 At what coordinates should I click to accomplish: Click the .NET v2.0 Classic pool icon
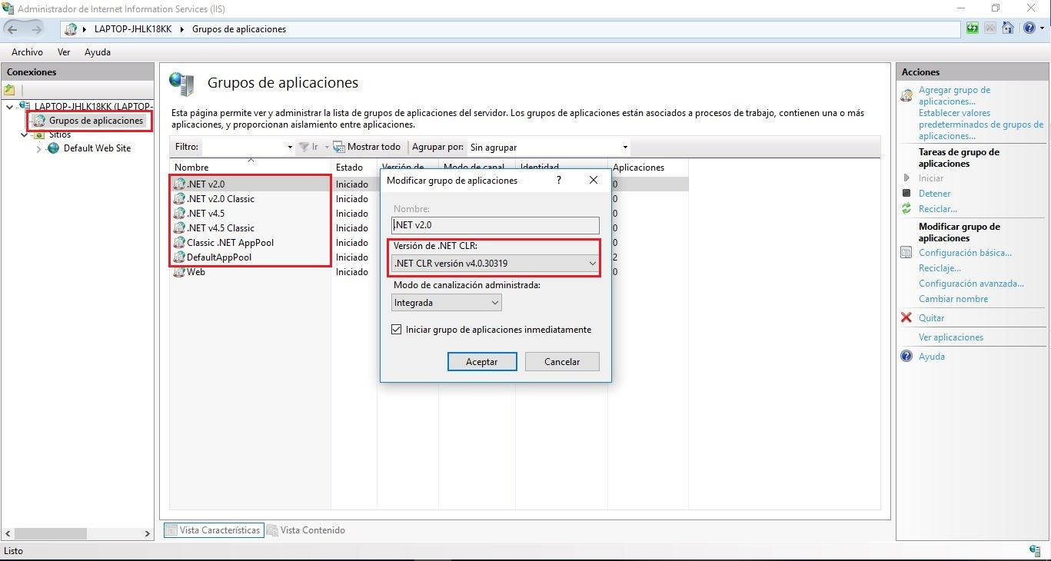179,199
